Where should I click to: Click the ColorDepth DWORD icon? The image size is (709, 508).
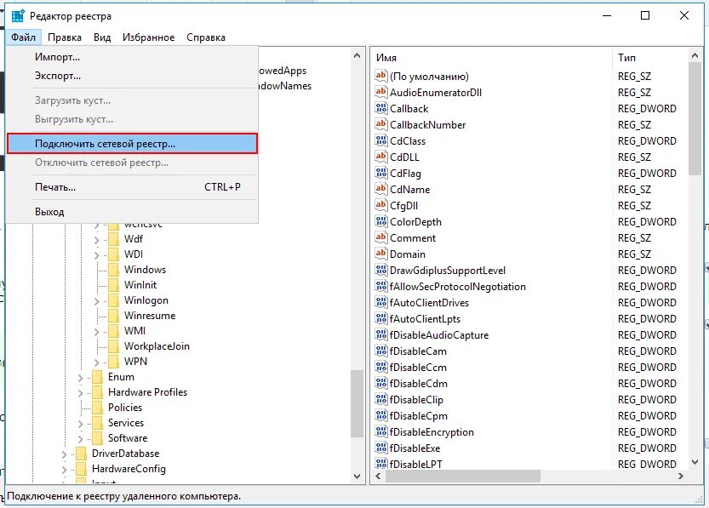click(381, 221)
